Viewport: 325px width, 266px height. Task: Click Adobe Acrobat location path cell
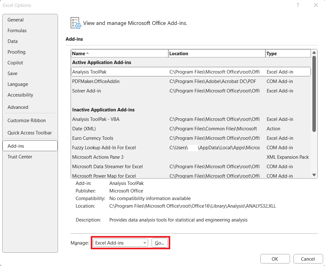213,81
